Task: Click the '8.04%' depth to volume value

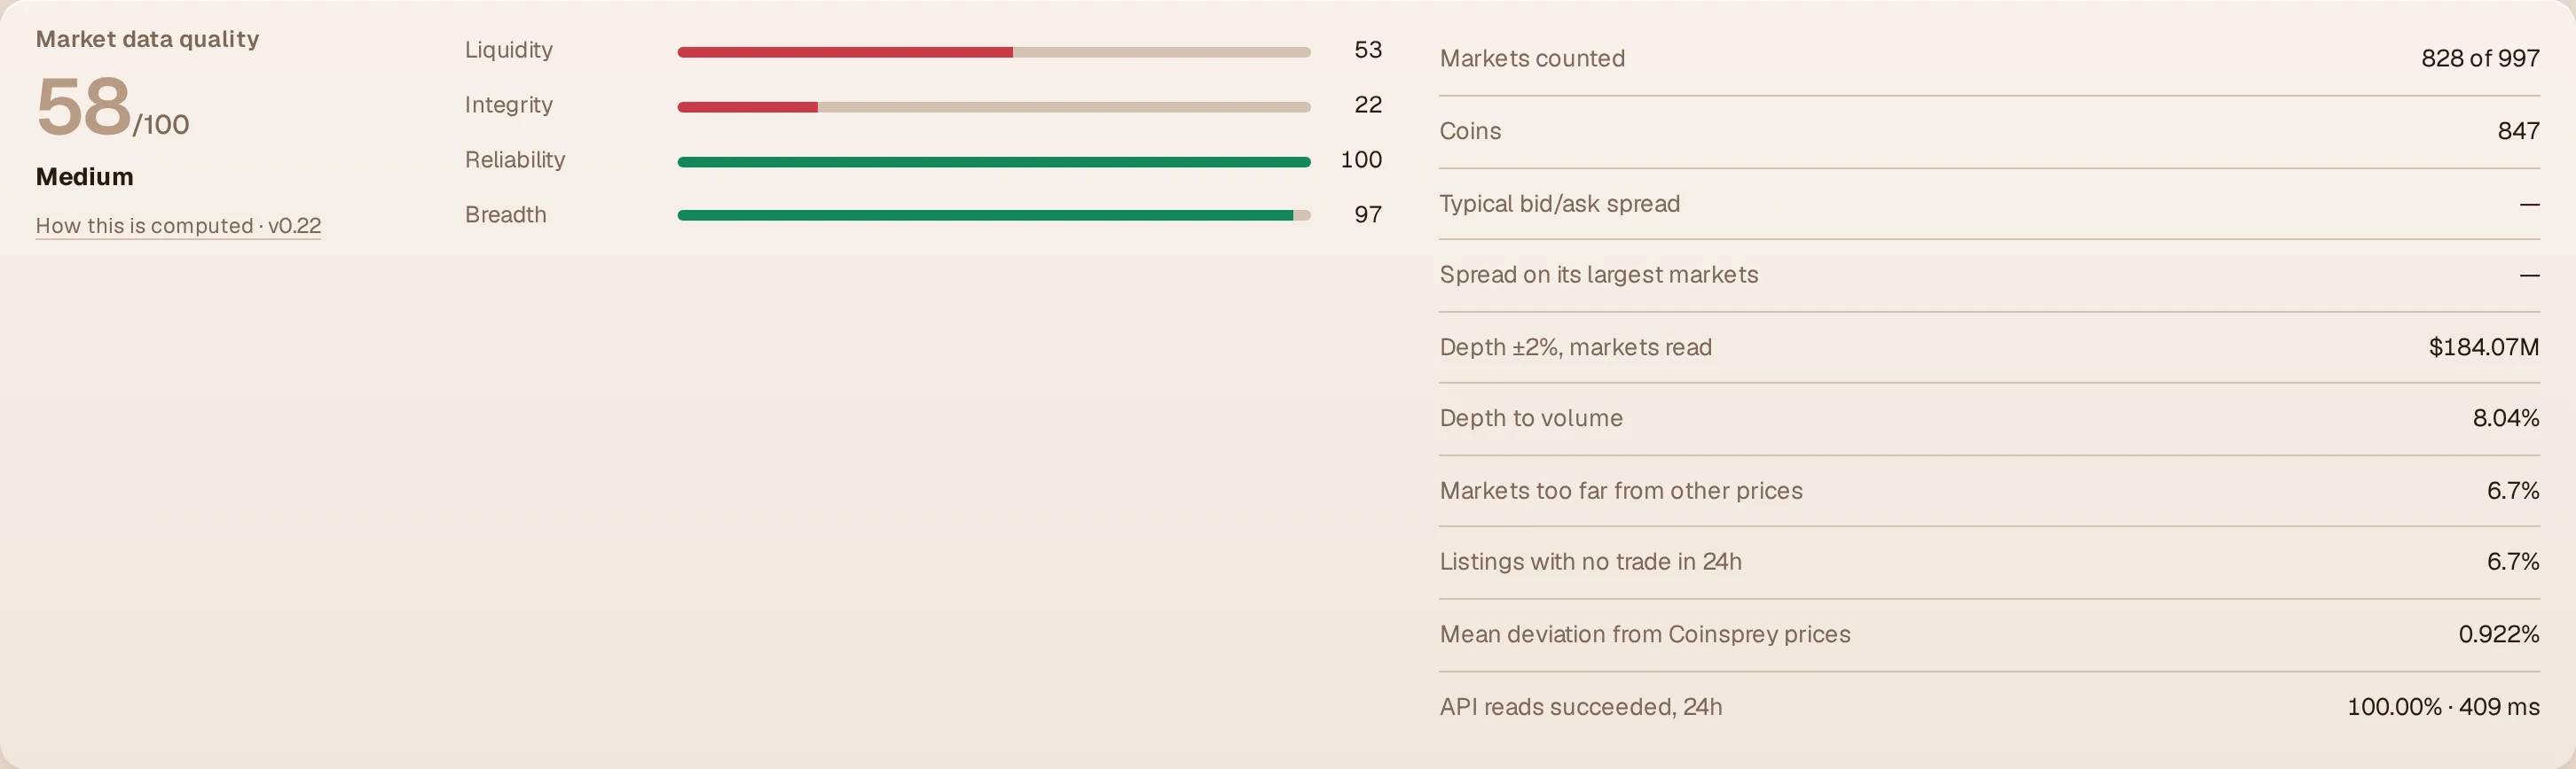Action: [2506, 418]
